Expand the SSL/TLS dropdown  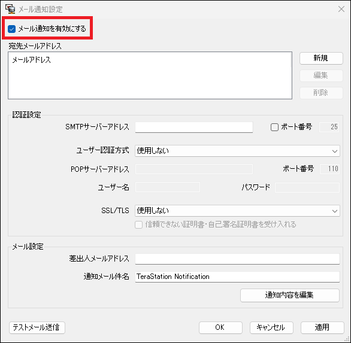237,211
